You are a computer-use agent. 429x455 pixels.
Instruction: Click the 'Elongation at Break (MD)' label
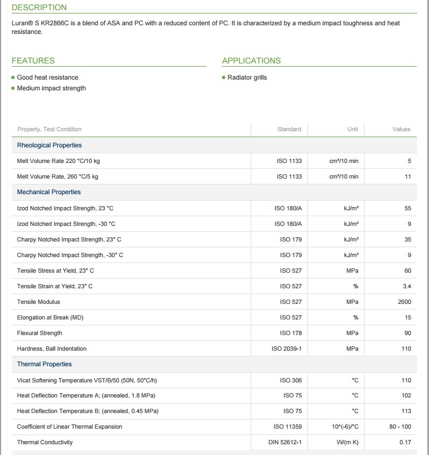(x=50, y=317)
